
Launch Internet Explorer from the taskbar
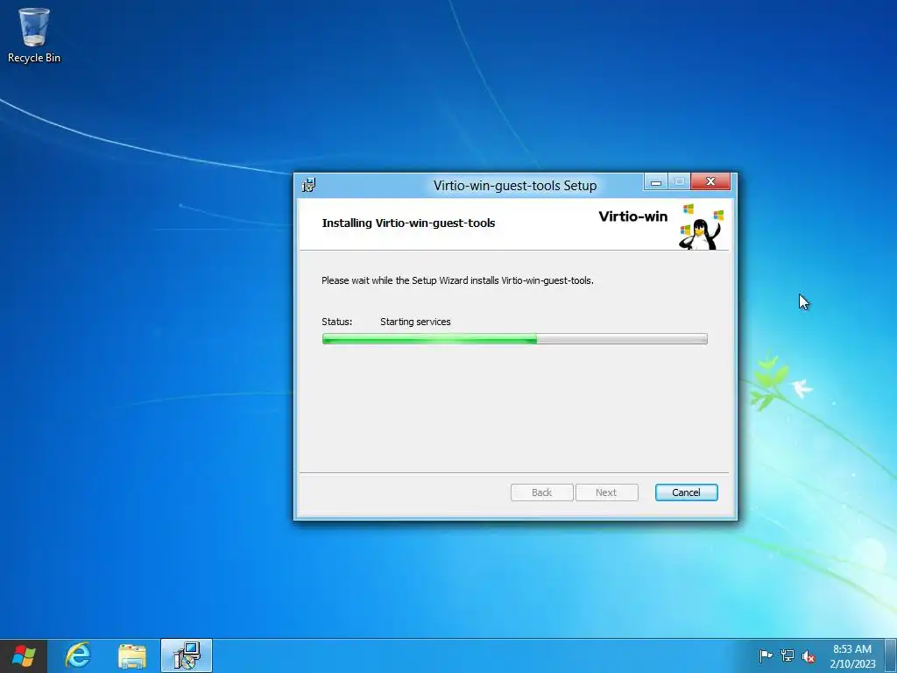tap(78, 655)
